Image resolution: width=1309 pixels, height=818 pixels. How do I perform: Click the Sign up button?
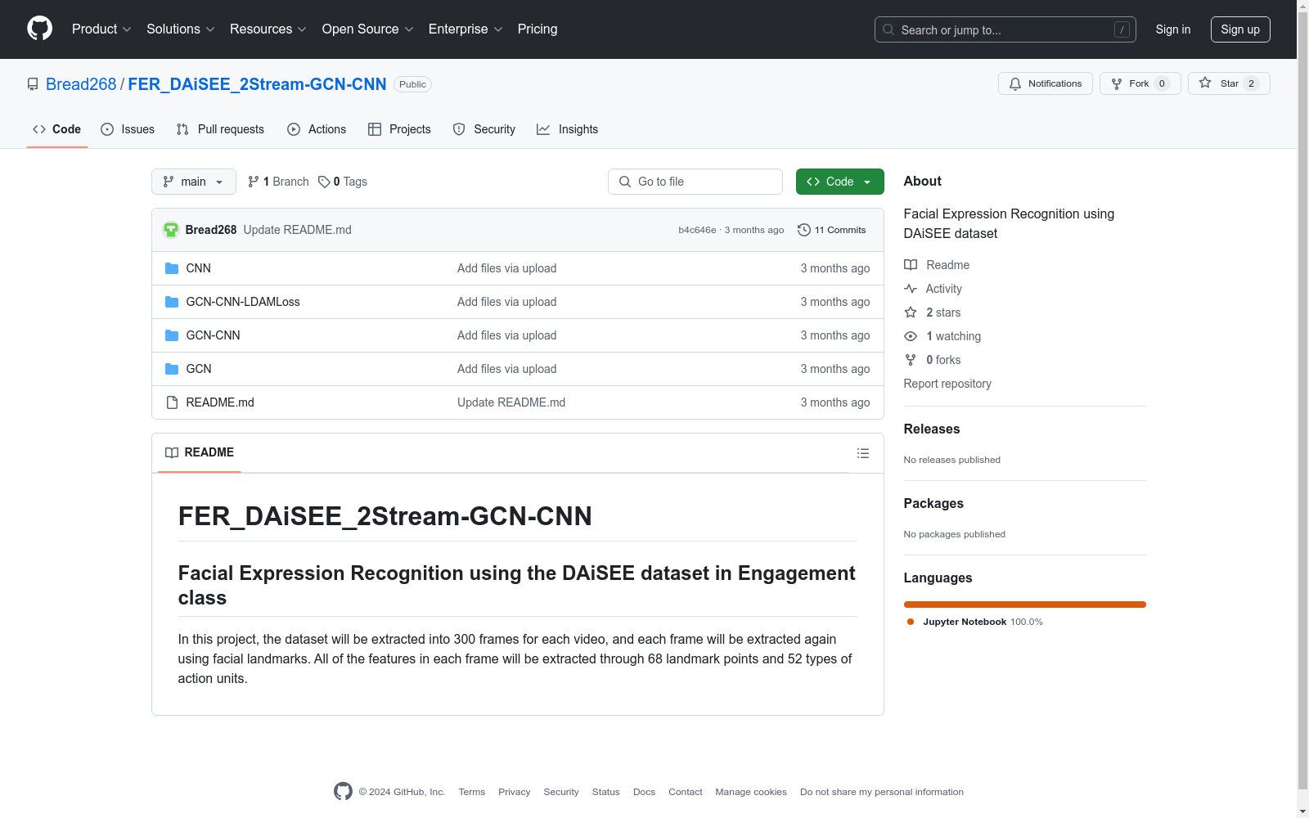[x=1240, y=29]
